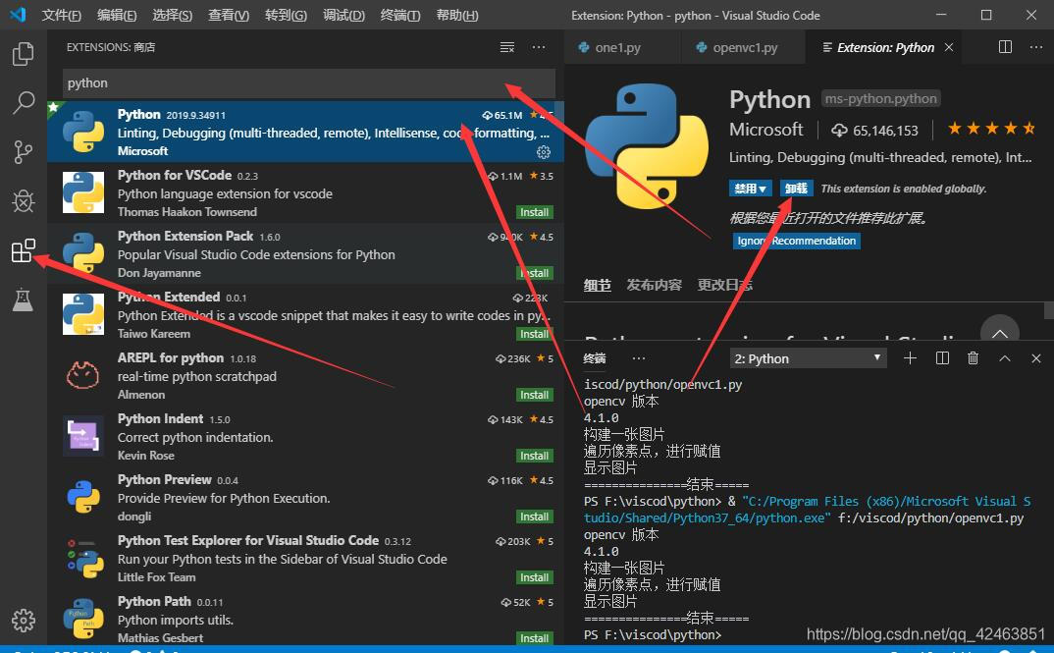Install Python Indent extension

(x=535, y=456)
